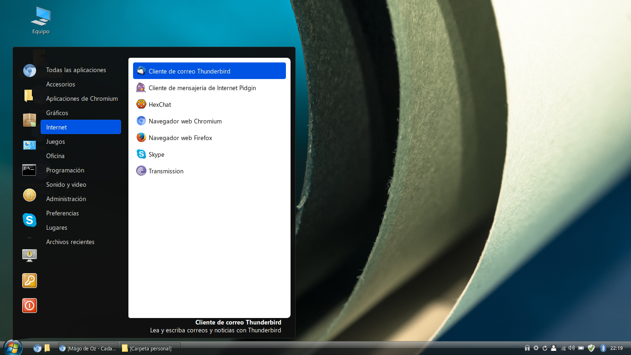Launch Cliente de mensajería de Internet Pidgin

pos(209,88)
